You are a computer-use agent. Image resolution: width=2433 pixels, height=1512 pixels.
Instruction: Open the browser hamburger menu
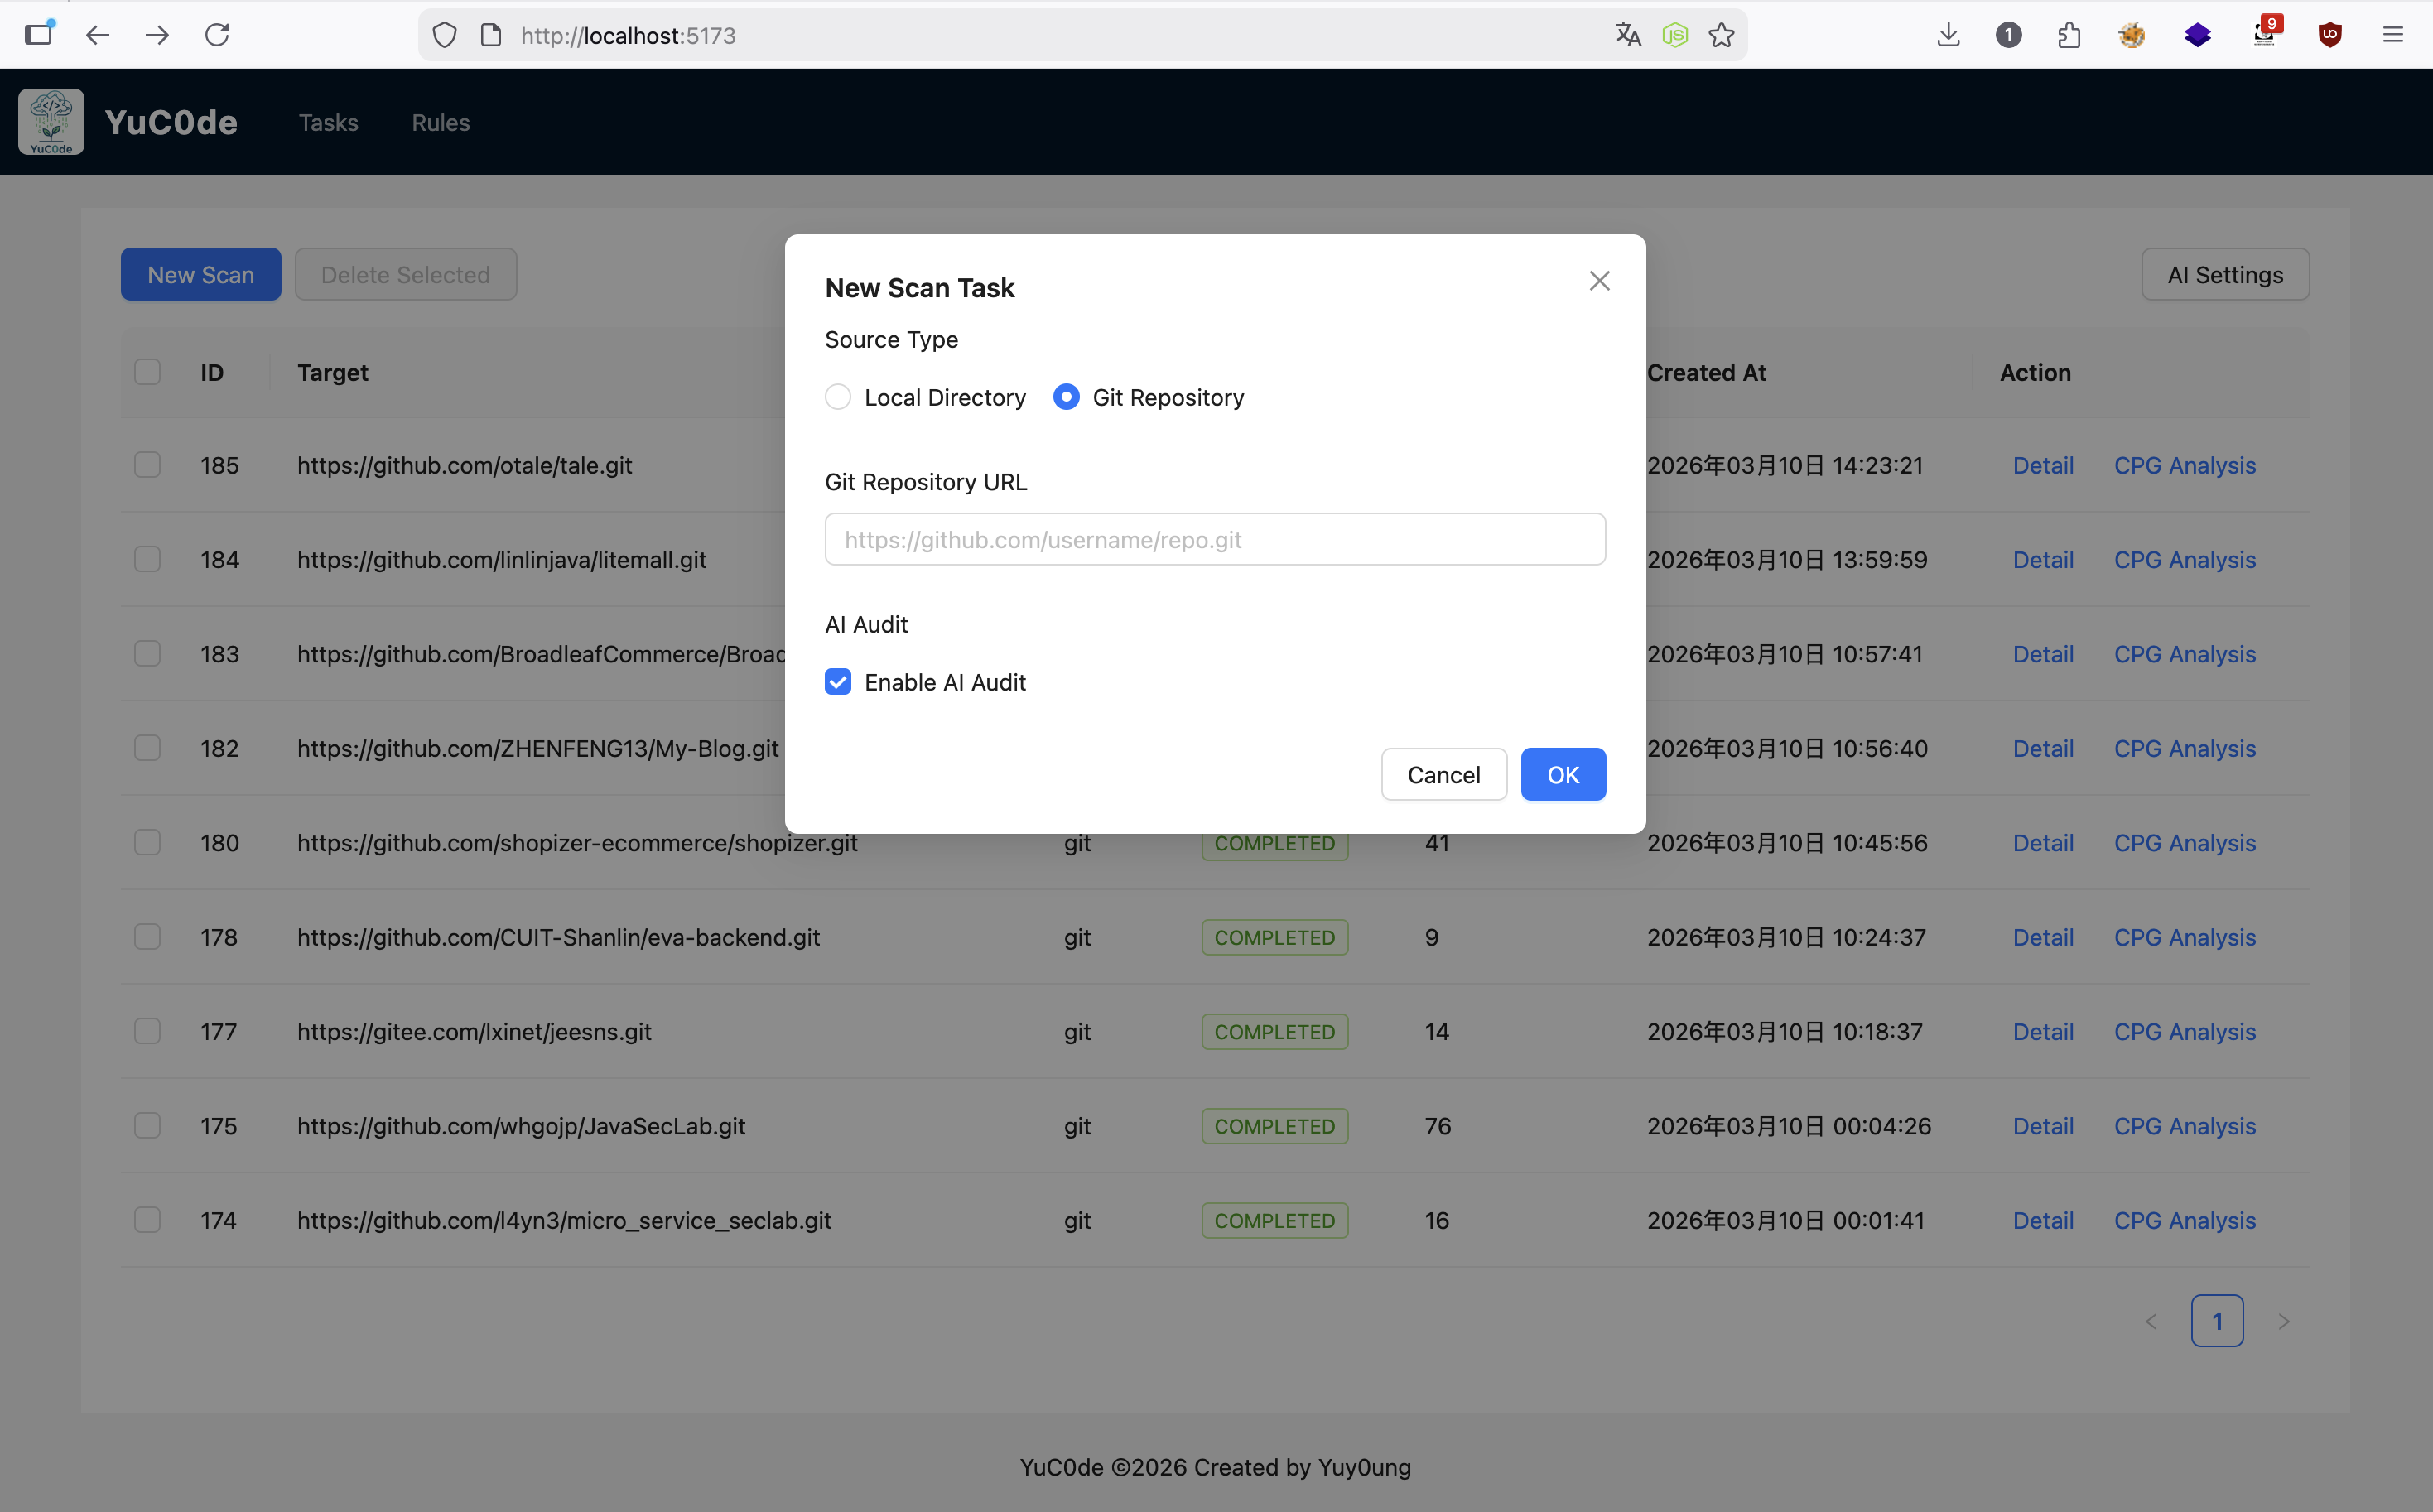pyautogui.click(x=2393, y=35)
